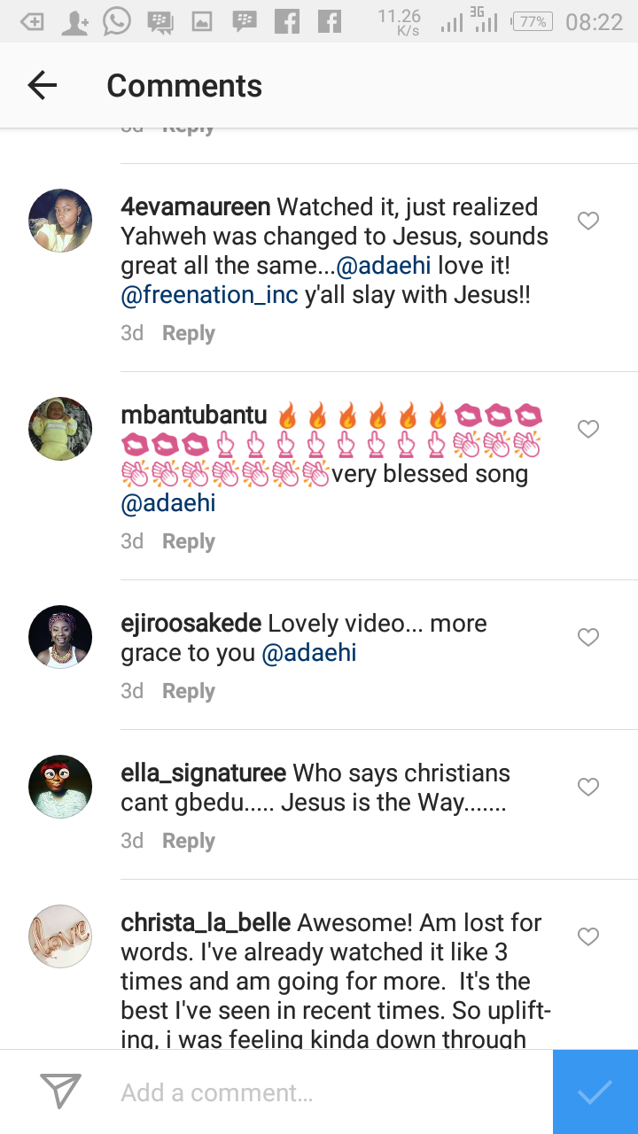The width and height of the screenshot is (638, 1134).
Task: Open 4evamaureen's profile picture
Action: [x=60, y=221]
